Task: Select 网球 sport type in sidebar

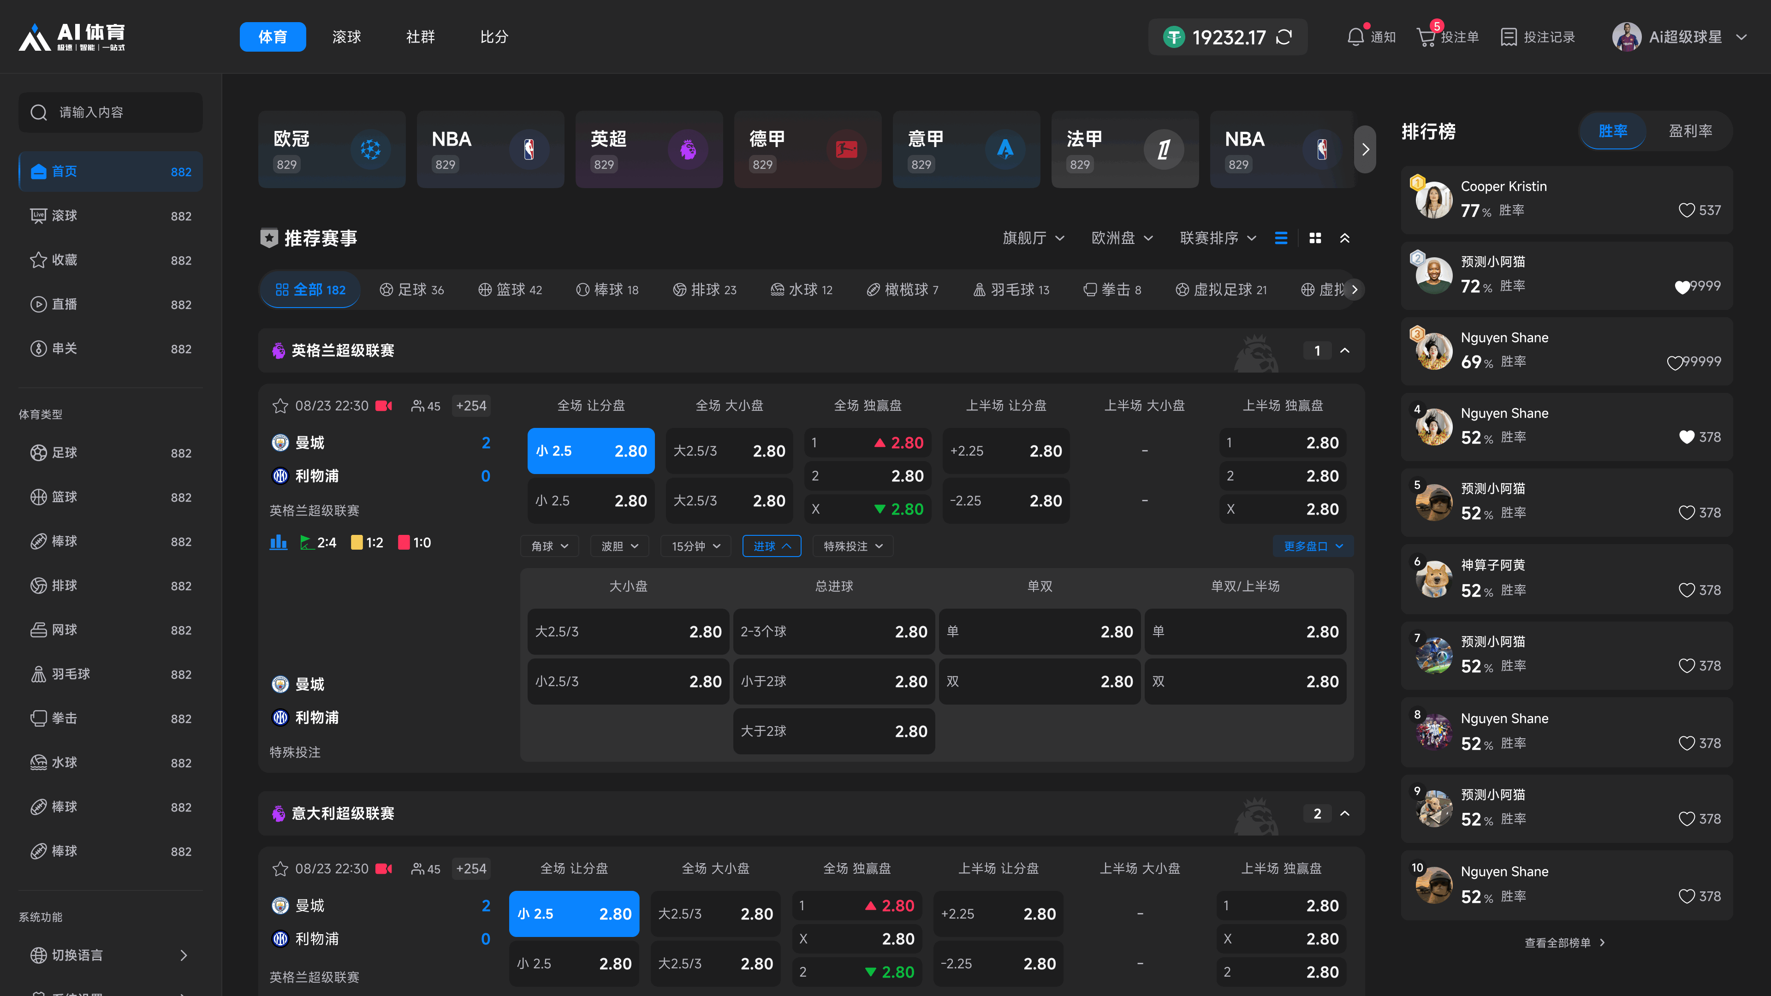Action: pyautogui.click(x=111, y=629)
